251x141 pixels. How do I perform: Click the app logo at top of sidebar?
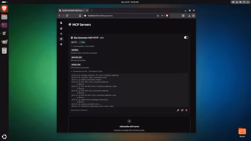(61, 23)
